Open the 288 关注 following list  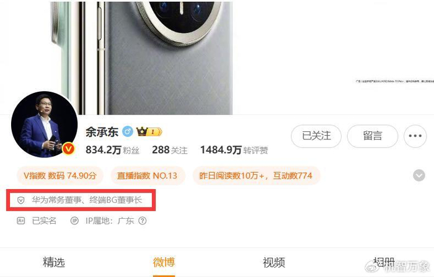click(x=170, y=150)
